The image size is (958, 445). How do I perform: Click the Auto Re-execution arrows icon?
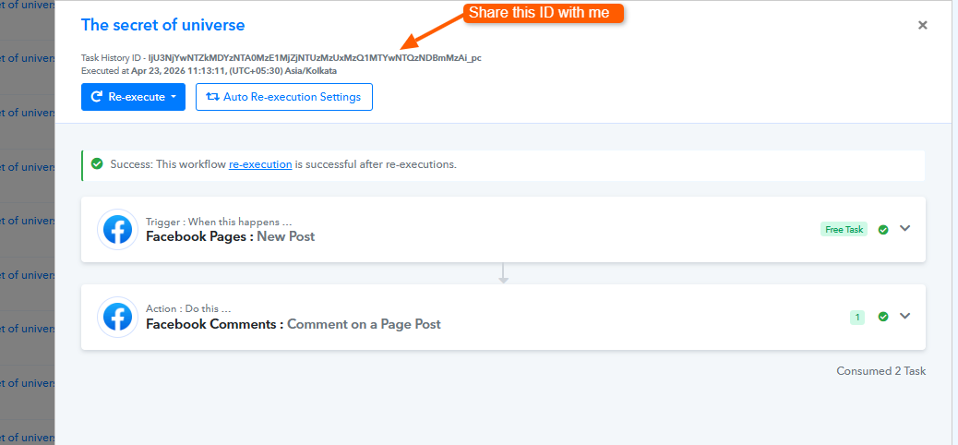coord(212,97)
